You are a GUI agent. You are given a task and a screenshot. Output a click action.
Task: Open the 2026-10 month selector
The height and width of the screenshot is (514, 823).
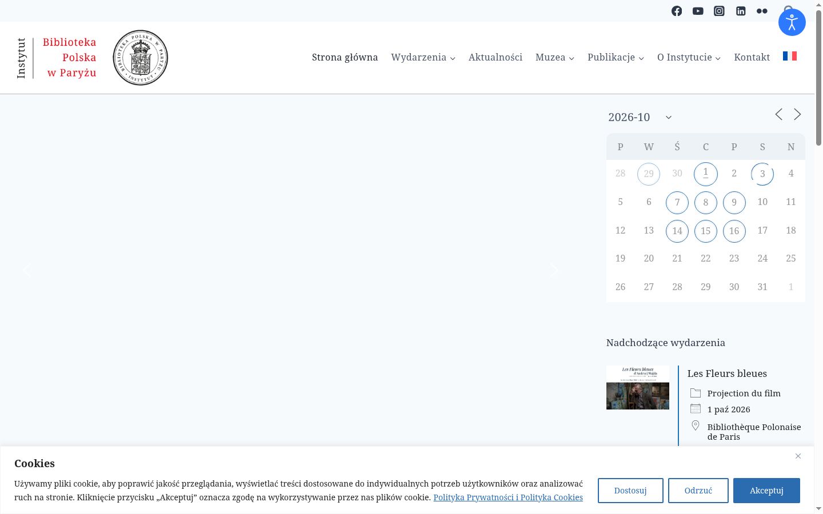[x=640, y=117]
